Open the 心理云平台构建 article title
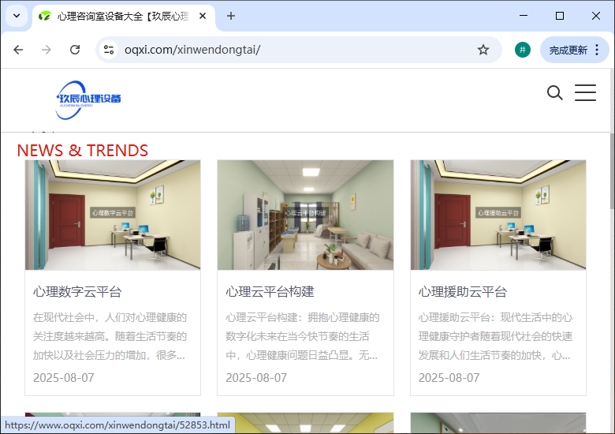615x434 pixels. 270,291
